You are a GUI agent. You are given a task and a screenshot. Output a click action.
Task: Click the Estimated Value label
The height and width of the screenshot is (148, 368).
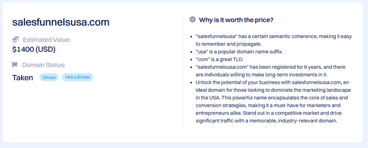point(47,40)
